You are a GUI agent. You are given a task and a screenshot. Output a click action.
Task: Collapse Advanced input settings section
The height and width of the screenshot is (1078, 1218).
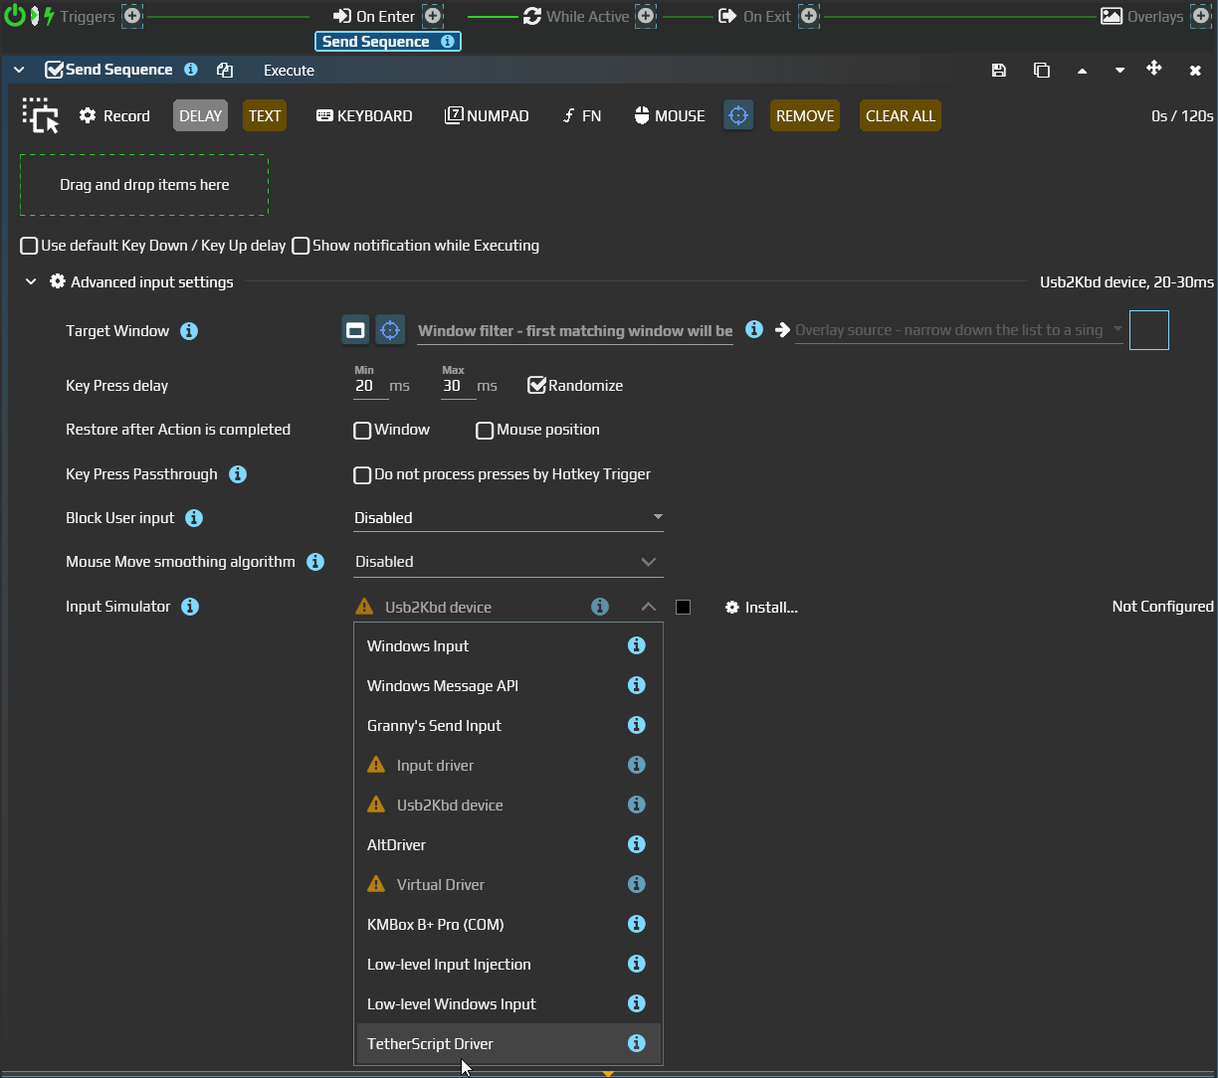[31, 282]
